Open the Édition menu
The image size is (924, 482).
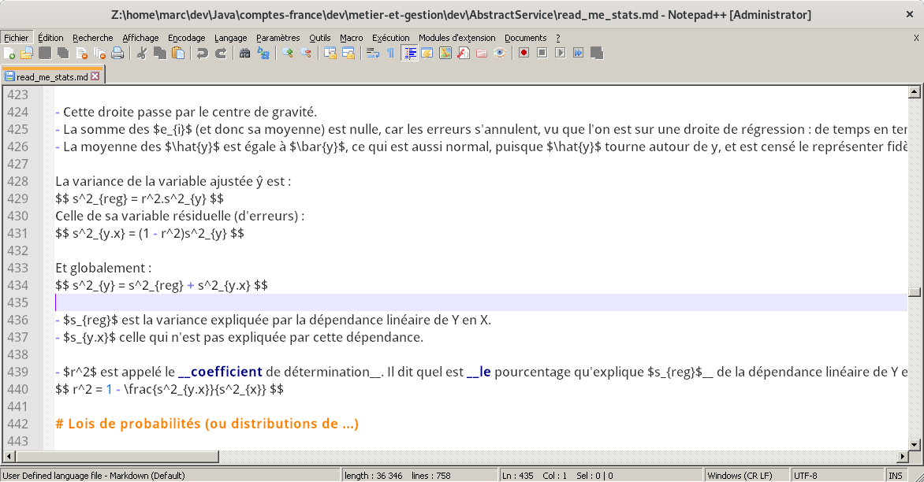coord(50,38)
